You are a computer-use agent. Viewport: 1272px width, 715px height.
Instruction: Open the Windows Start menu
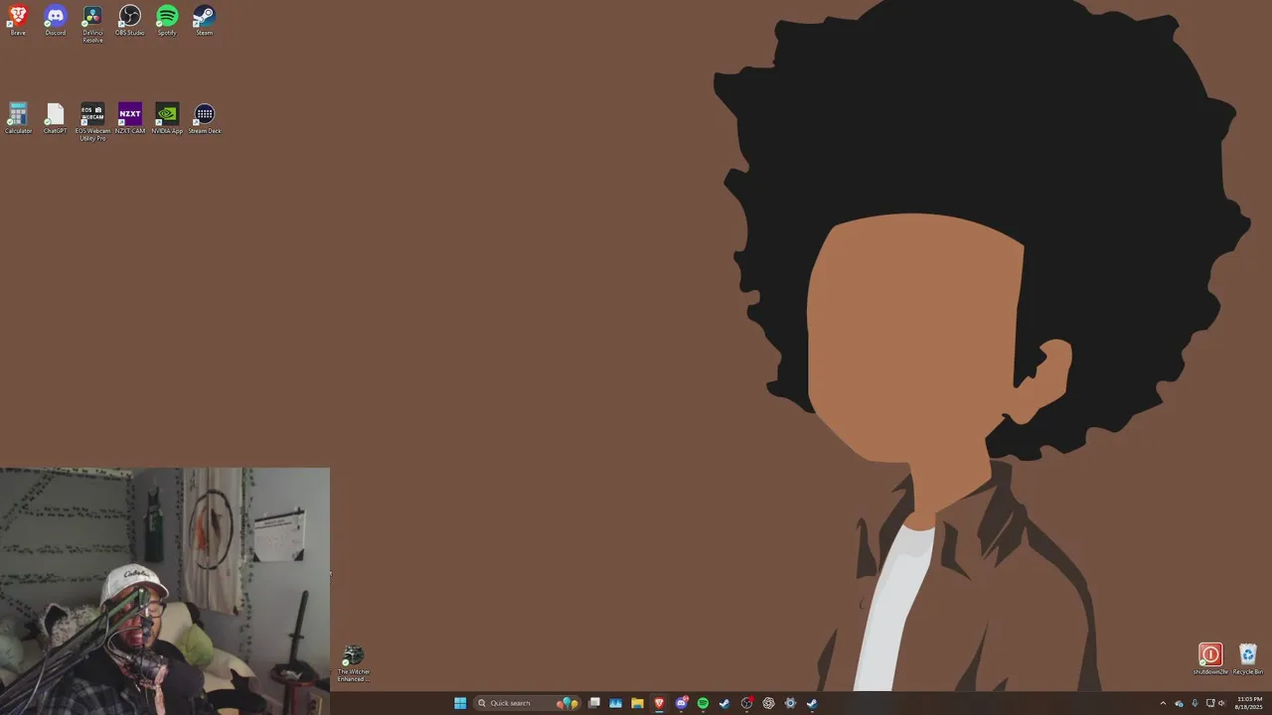point(460,703)
